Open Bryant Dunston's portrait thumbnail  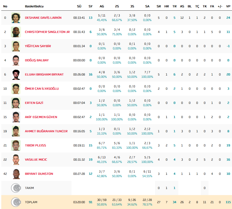click(x=16, y=174)
